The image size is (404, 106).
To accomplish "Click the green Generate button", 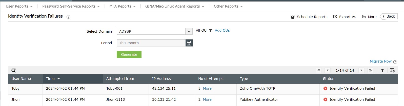I will tap(129, 55).
